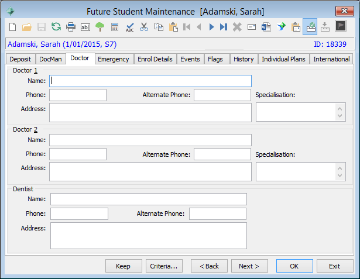Click the label card icon
360x279 pixels.
[x=252, y=27]
